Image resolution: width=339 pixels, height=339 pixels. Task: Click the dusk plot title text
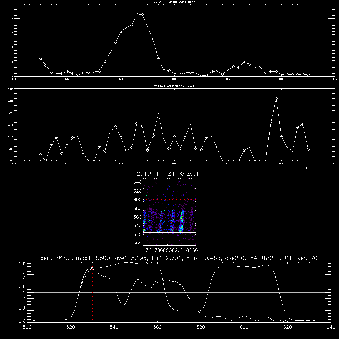click(x=174, y=86)
